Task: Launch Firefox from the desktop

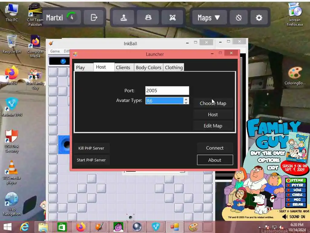Action: [12, 75]
